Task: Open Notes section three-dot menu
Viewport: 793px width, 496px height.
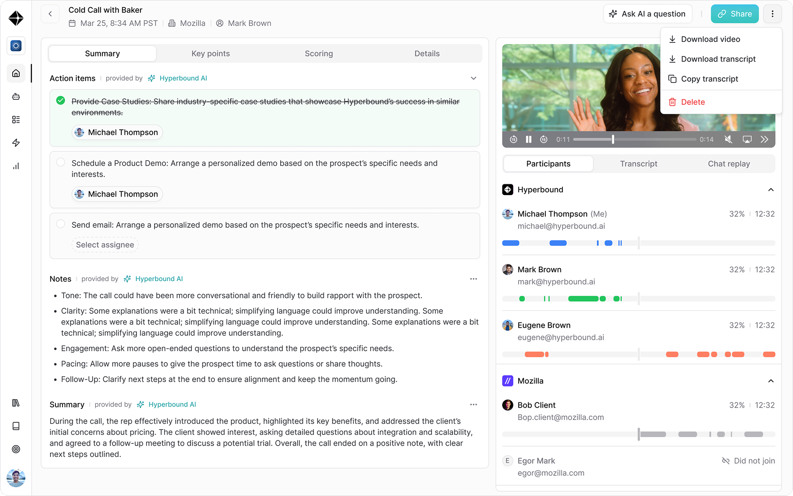Action: (474, 279)
